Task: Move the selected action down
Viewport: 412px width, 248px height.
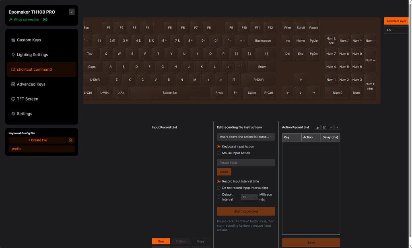Action: click(338, 127)
